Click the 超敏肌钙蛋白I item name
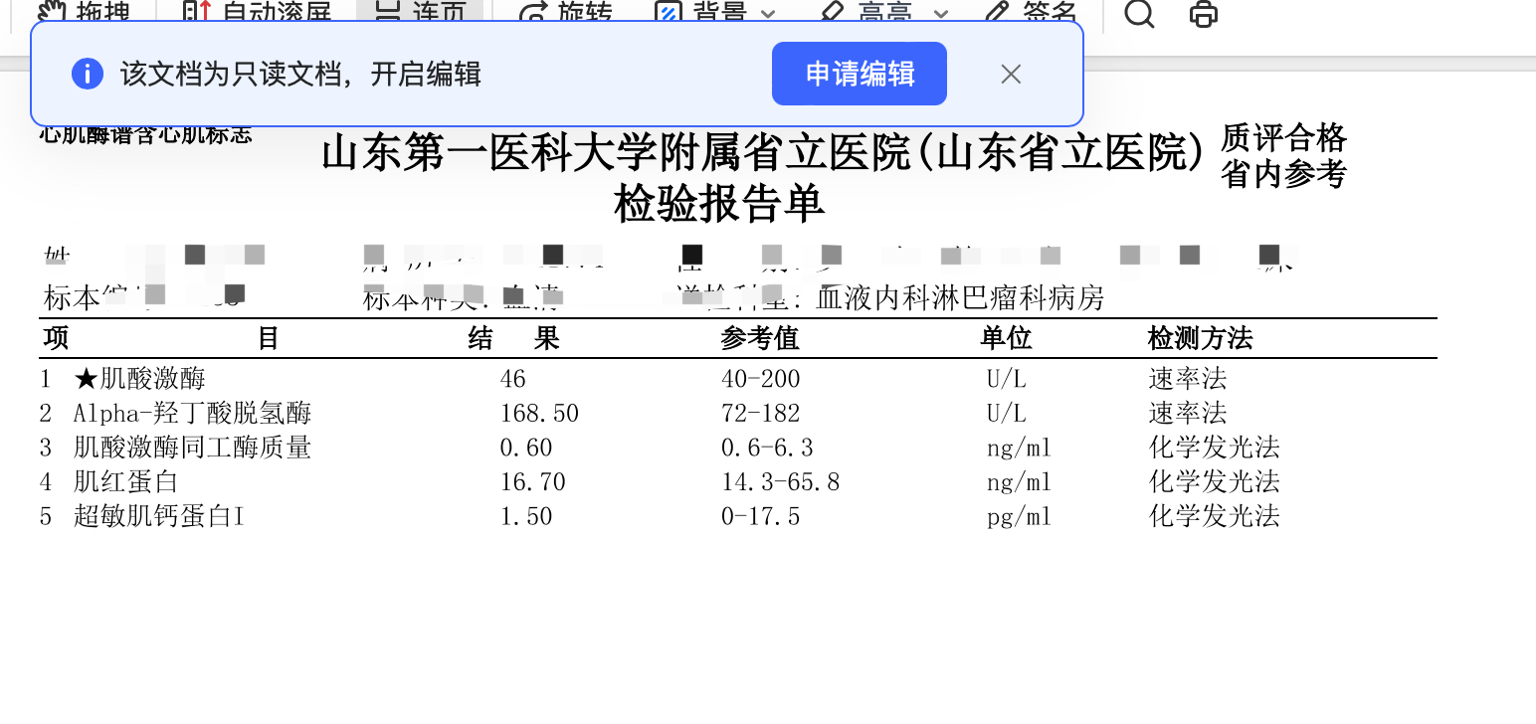Viewport: 1536px width, 724px height. pos(159,516)
